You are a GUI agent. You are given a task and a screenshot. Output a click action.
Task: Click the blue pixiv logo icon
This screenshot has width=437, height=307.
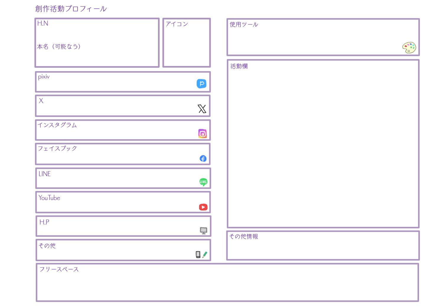(201, 84)
